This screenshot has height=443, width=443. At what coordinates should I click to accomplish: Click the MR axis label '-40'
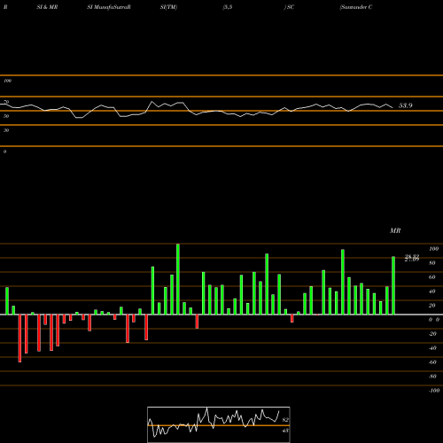point(432,348)
